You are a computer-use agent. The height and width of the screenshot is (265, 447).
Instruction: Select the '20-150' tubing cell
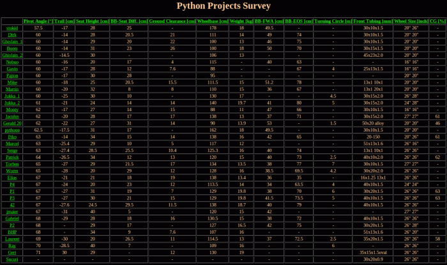[x=373, y=137]
